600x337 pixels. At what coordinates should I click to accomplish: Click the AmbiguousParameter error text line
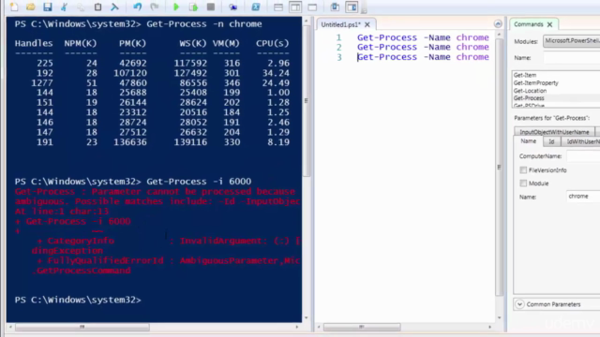coord(169,260)
